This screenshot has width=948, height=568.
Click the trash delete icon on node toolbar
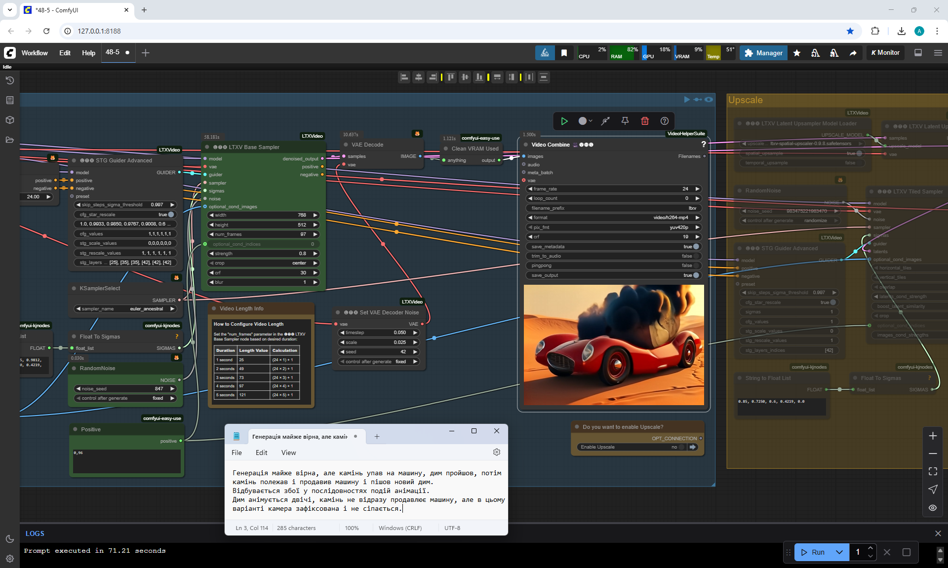tap(644, 121)
